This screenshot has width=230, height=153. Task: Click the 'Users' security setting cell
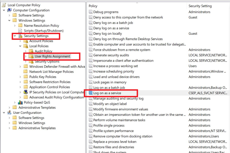(x=192, y=66)
